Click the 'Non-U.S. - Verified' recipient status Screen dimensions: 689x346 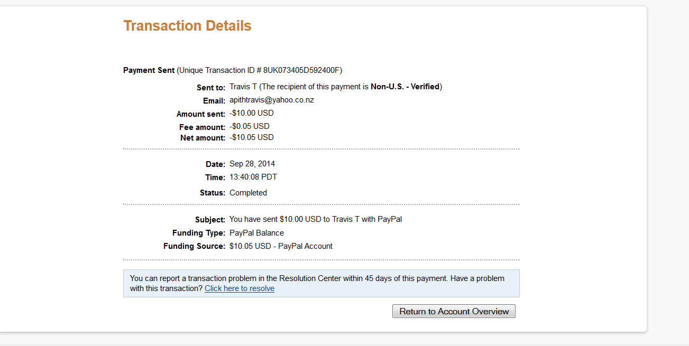tap(405, 87)
